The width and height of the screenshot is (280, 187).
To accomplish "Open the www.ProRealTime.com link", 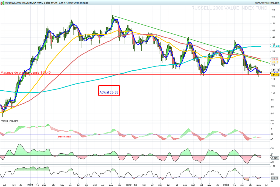I will [x=267, y=3].
